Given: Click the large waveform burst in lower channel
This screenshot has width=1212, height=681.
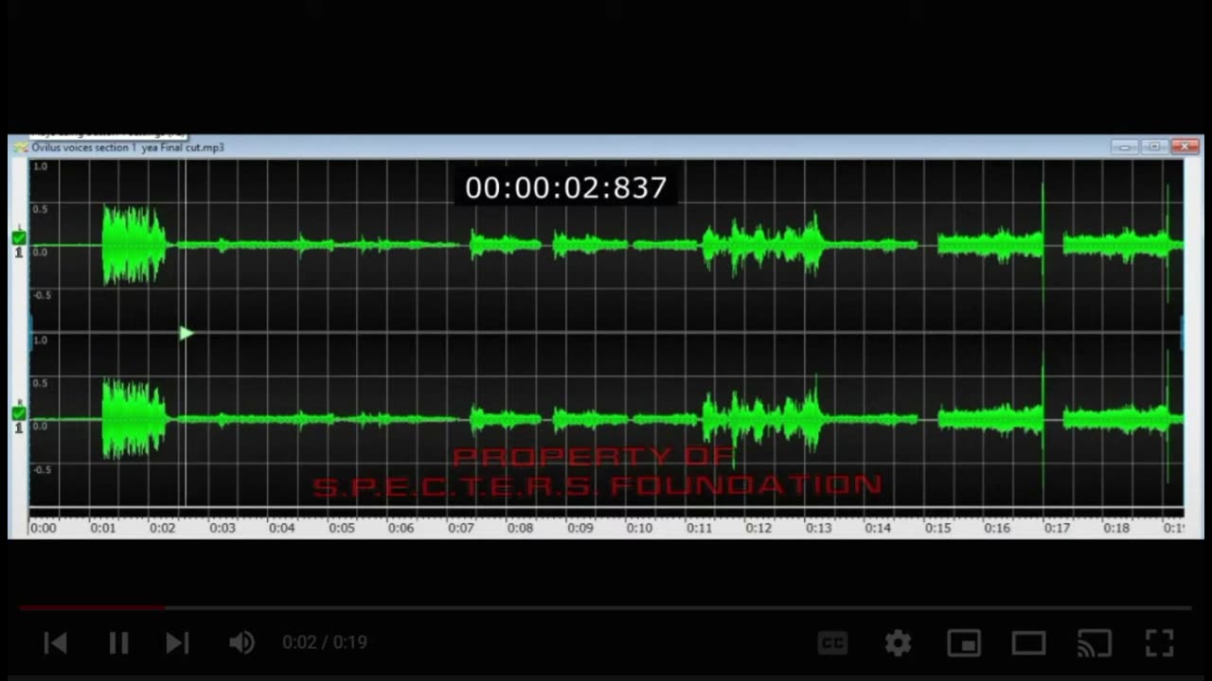Looking at the screenshot, I should (134, 419).
